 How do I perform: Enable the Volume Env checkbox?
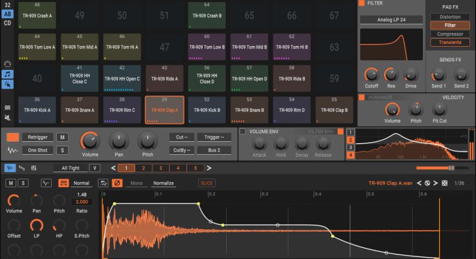coord(243,131)
